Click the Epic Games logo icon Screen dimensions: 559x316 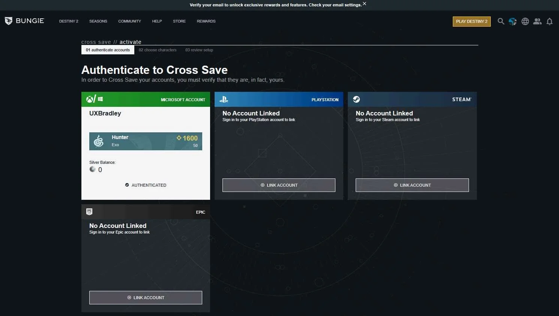pyautogui.click(x=89, y=211)
